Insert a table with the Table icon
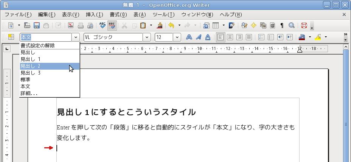The width and height of the screenshot is (351, 162). [216, 25]
